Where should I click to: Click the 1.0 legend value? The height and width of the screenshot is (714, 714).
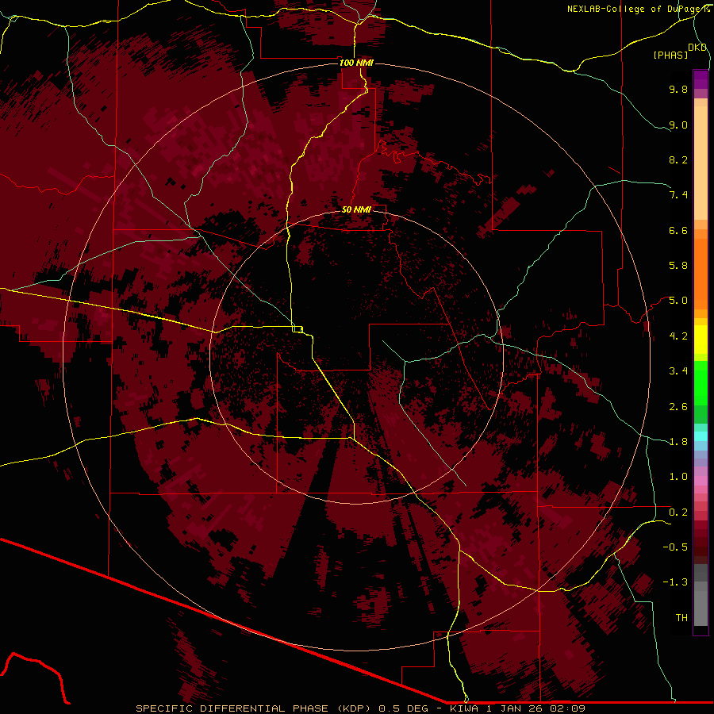(x=678, y=477)
